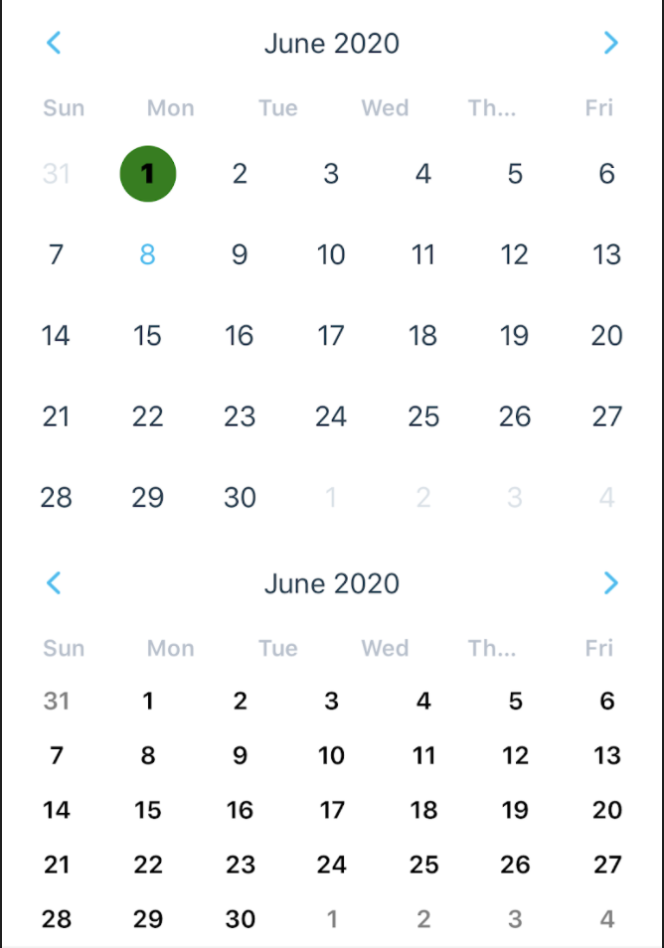
Task: Pick June 20 on top calendar
Action: (x=606, y=335)
